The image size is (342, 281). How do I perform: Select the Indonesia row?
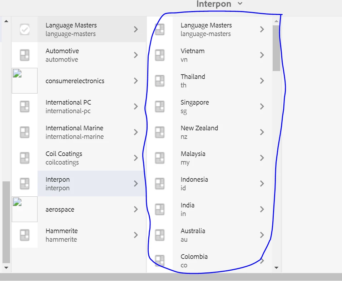pyautogui.click(x=209, y=184)
